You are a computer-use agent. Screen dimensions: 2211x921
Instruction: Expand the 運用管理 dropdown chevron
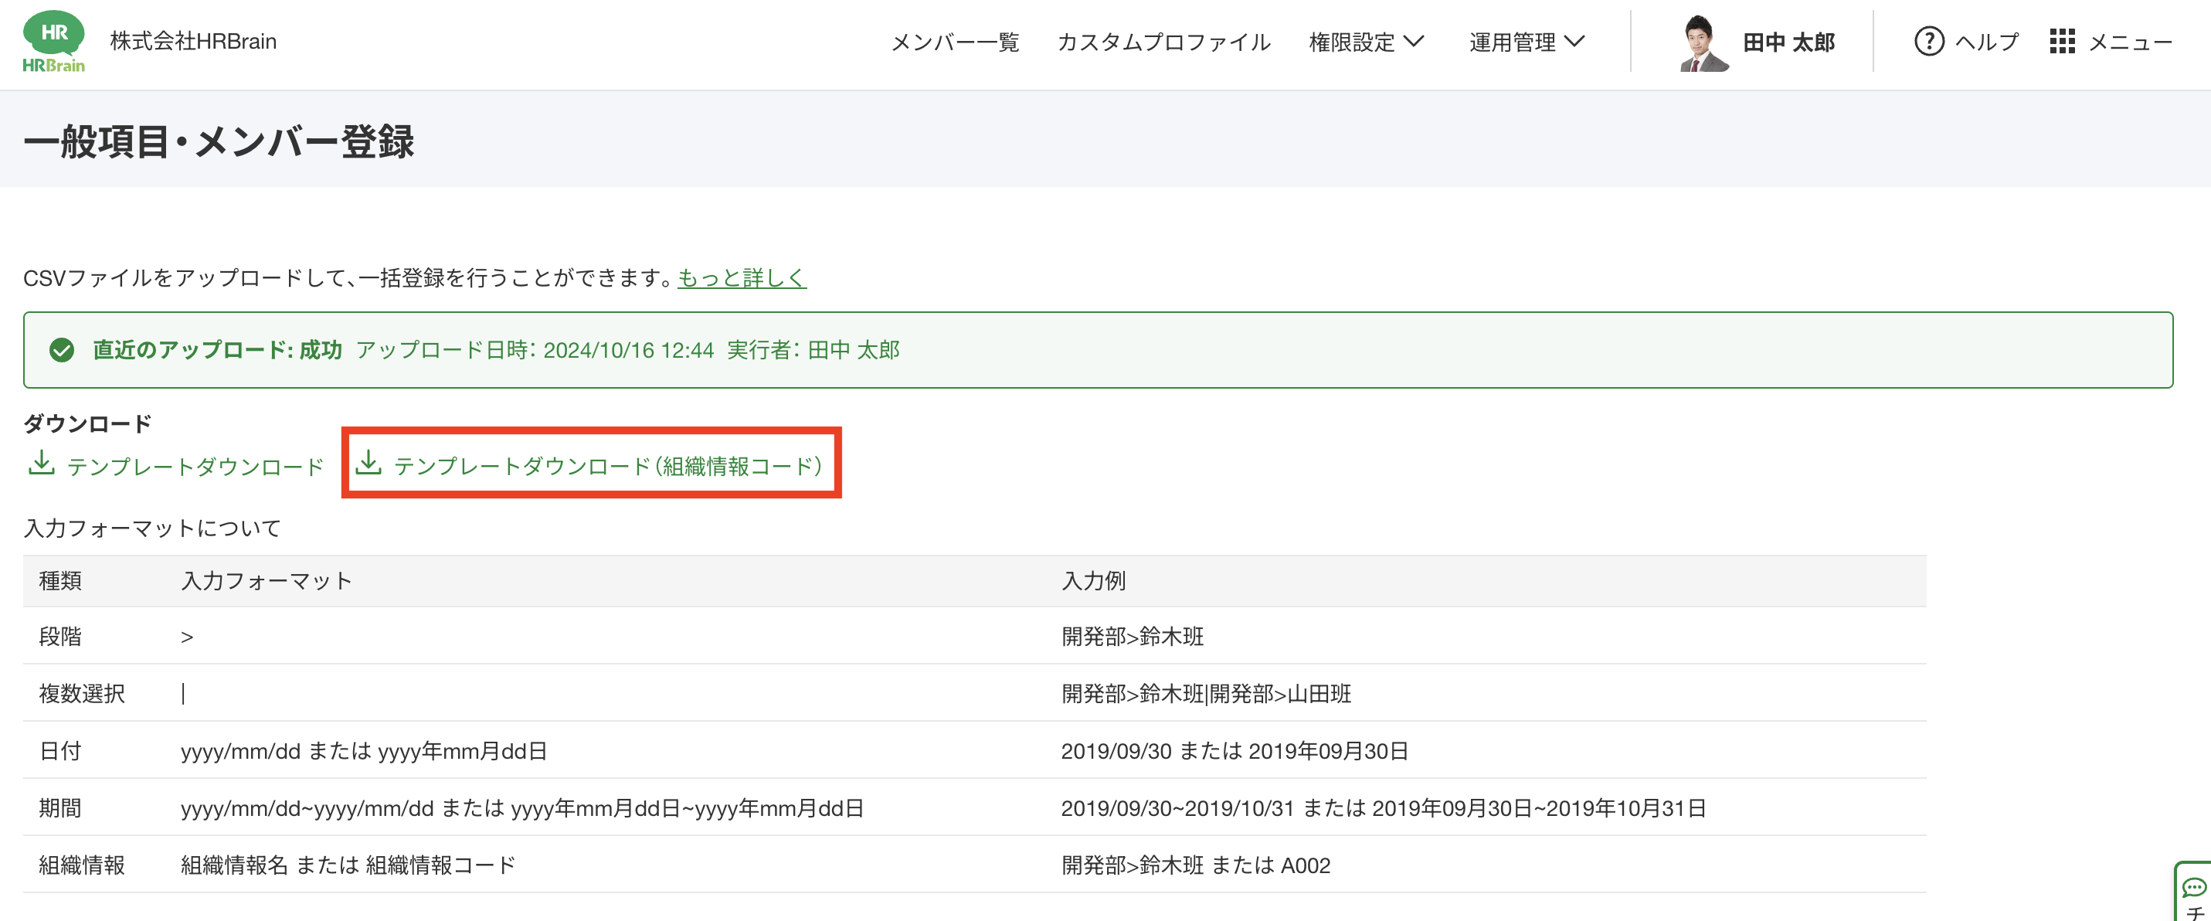coord(1574,41)
